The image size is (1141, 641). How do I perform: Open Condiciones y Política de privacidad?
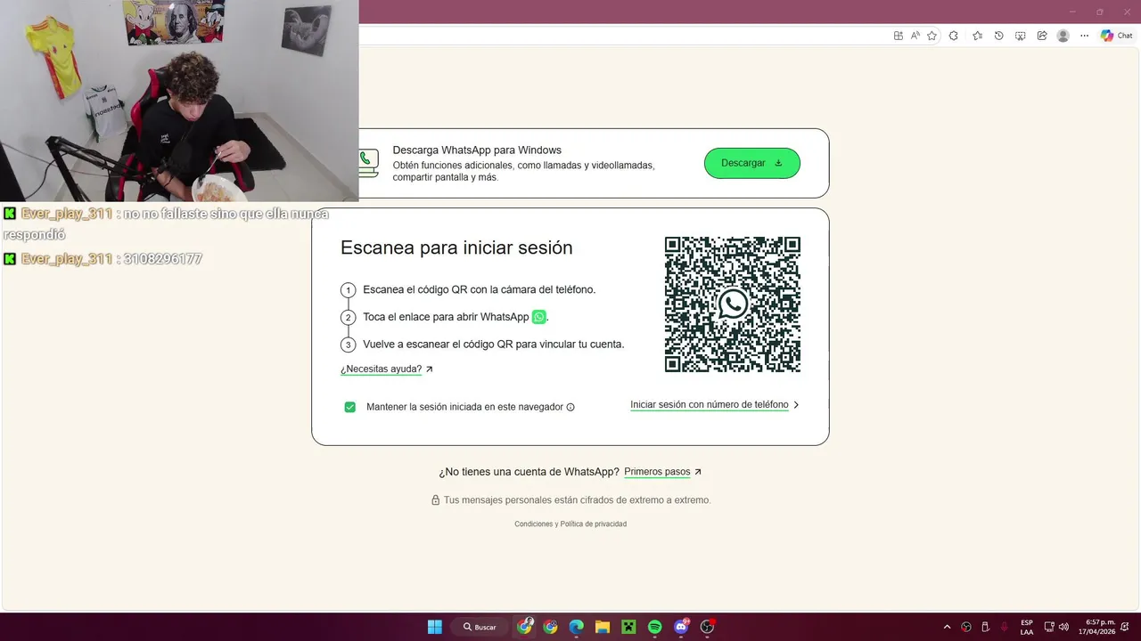point(570,523)
